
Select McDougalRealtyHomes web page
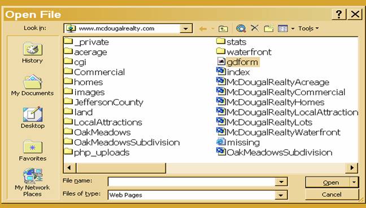[271, 102]
